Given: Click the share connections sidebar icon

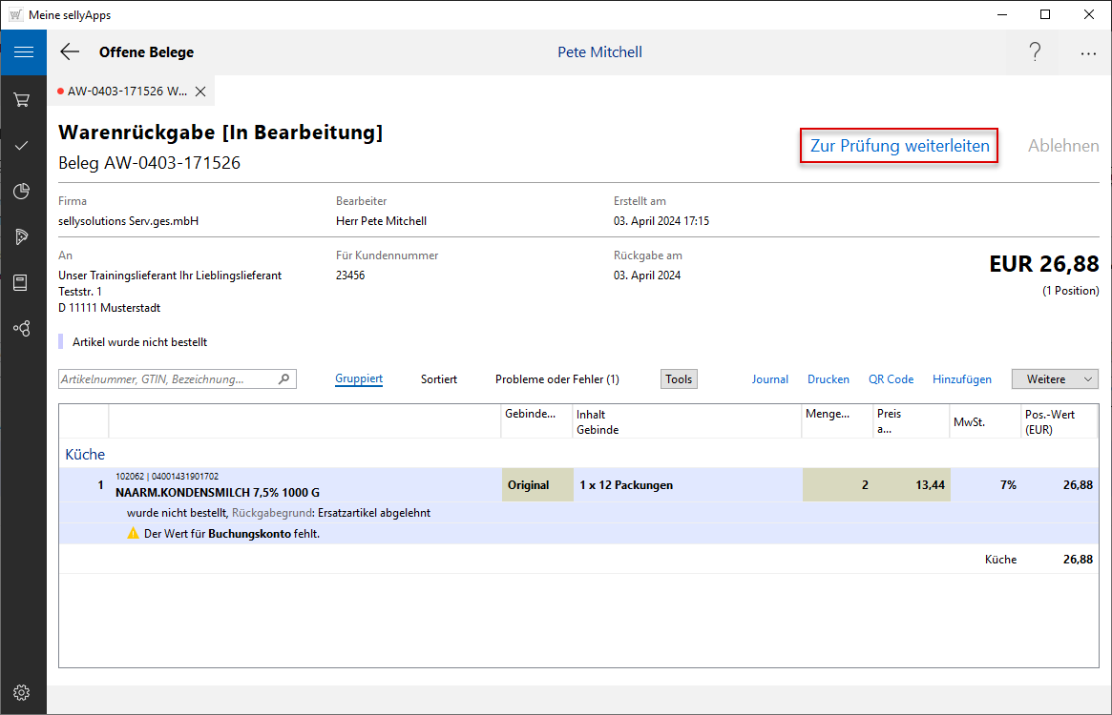Looking at the screenshot, I should tap(22, 328).
